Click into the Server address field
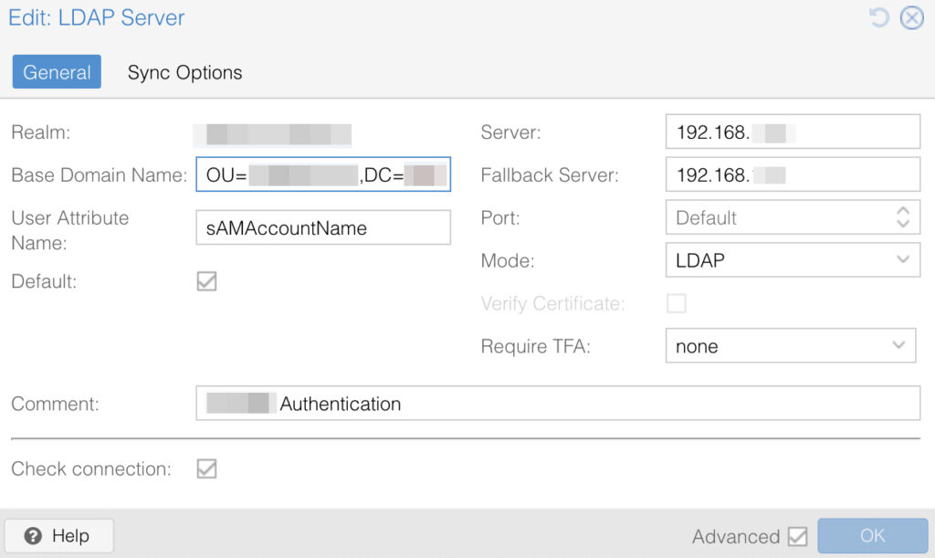Viewport: 935px width, 558px height. point(792,132)
